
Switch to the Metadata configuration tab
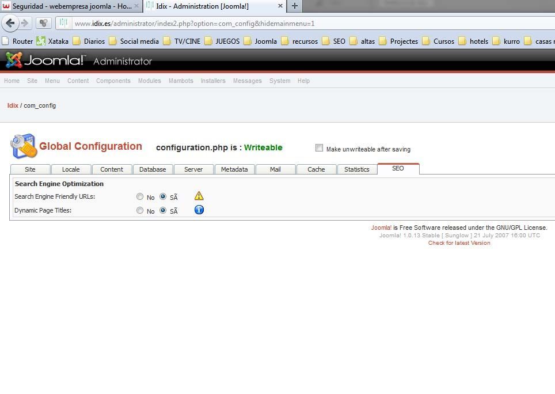pos(234,169)
